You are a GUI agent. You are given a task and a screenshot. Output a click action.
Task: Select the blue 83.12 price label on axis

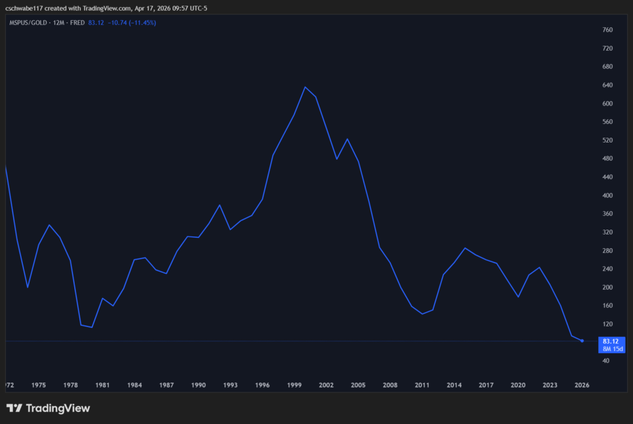coord(610,341)
